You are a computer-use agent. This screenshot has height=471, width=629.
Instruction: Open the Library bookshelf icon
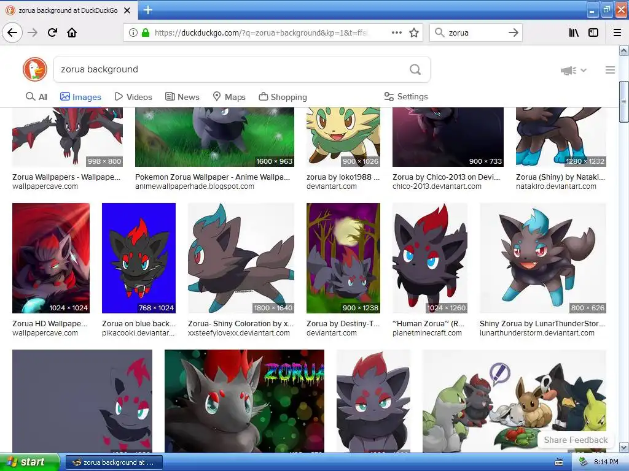pos(574,33)
